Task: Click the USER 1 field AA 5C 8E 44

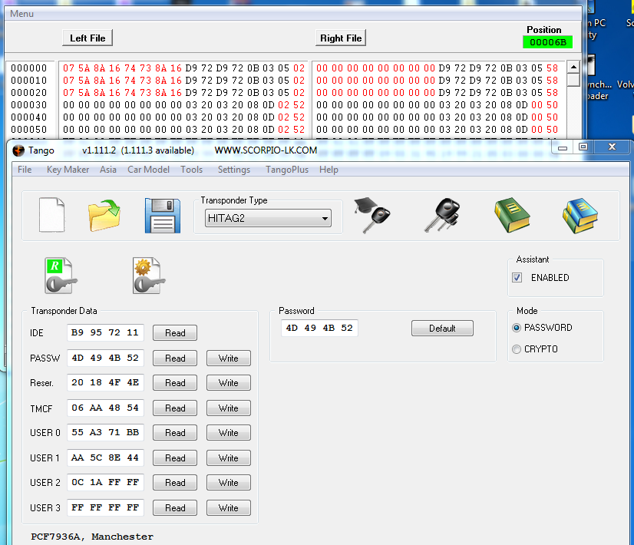Action: [105, 457]
